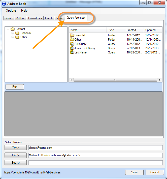Collapse the Contact tree node

click(8, 29)
